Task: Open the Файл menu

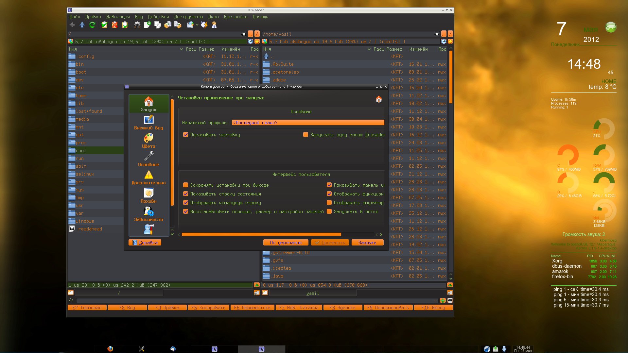Action: tap(75, 17)
